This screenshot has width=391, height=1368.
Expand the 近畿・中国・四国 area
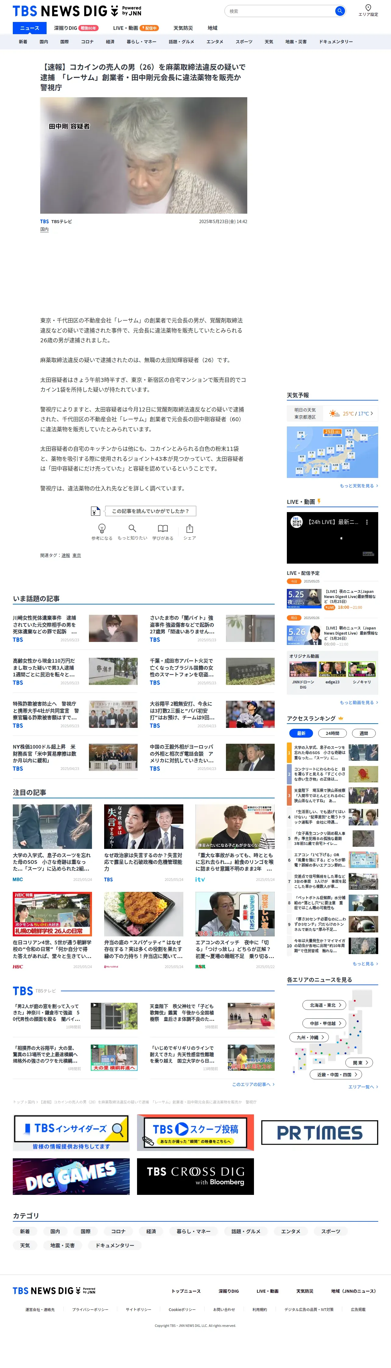tap(336, 1074)
